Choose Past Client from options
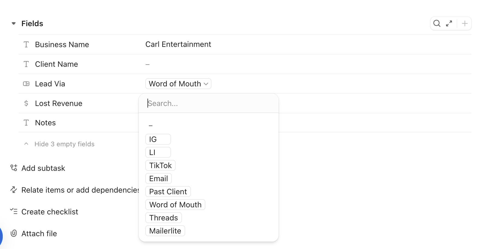Viewport: 502px width, 249px height. [168, 192]
